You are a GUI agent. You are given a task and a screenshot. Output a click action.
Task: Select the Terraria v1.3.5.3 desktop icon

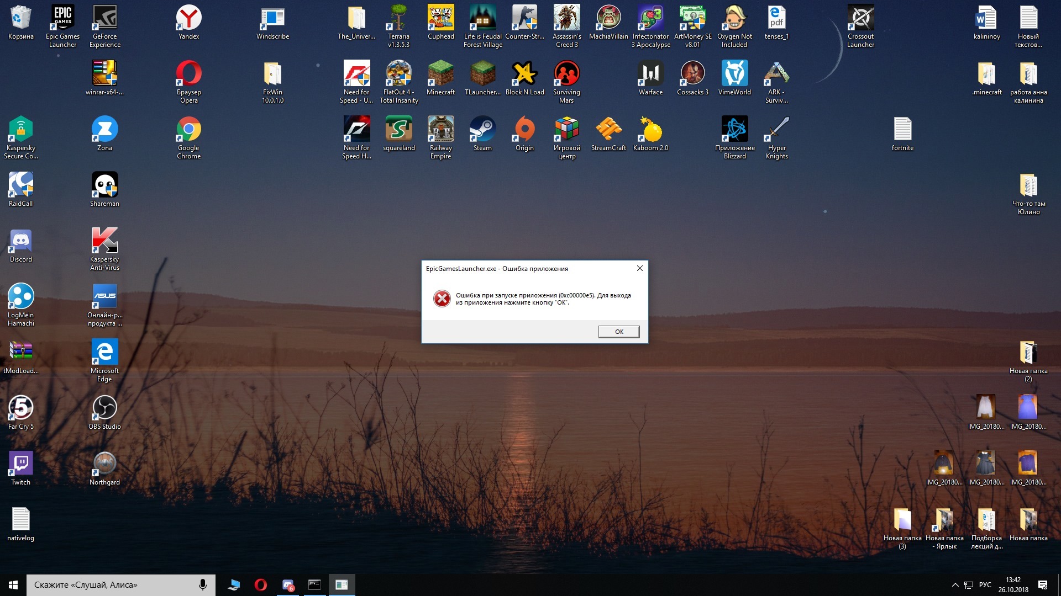click(x=399, y=26)
